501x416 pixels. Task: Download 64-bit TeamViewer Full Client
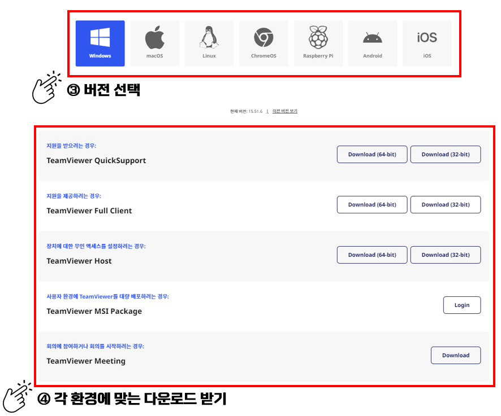click(372, 204)
